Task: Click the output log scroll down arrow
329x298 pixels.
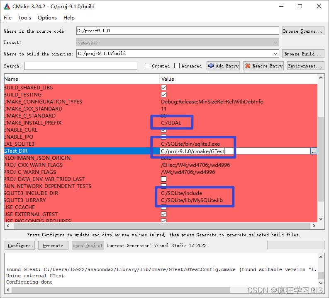Action: [321, 283]
